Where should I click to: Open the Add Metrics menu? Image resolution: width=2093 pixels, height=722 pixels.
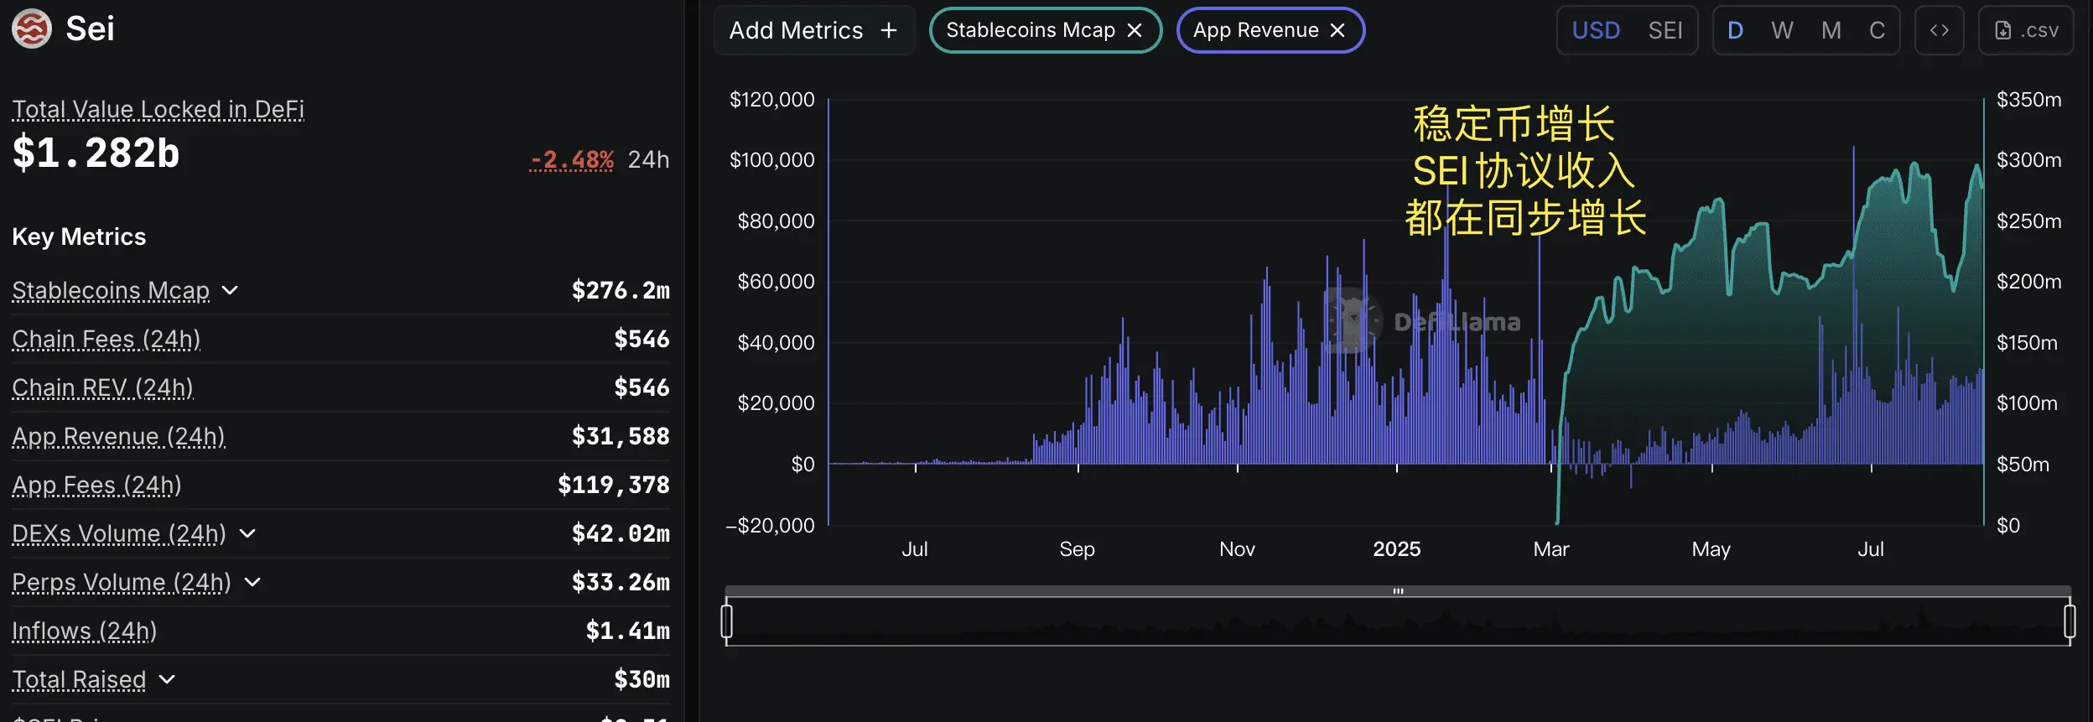click(813, 30)
